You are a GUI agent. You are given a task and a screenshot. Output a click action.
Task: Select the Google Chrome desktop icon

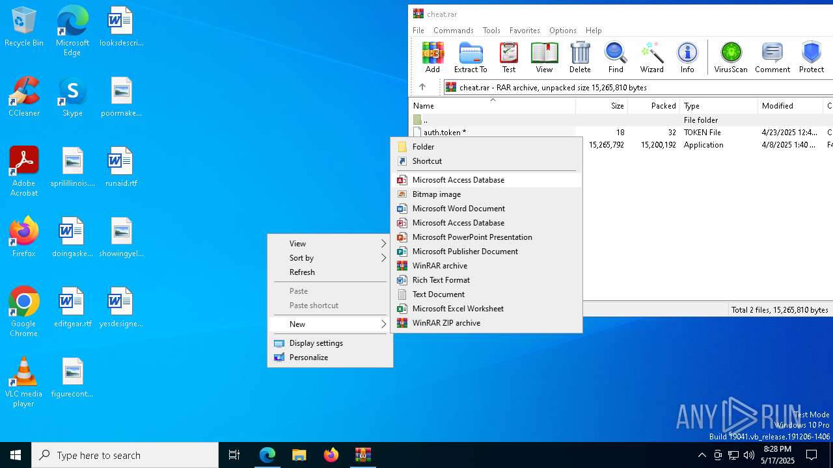tap(24, 312)
